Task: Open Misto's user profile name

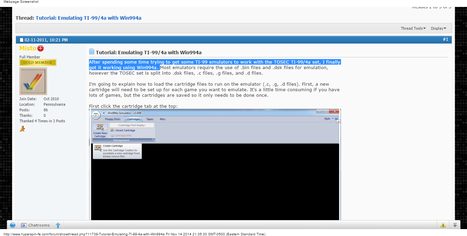Action: (x=28, y=48)
